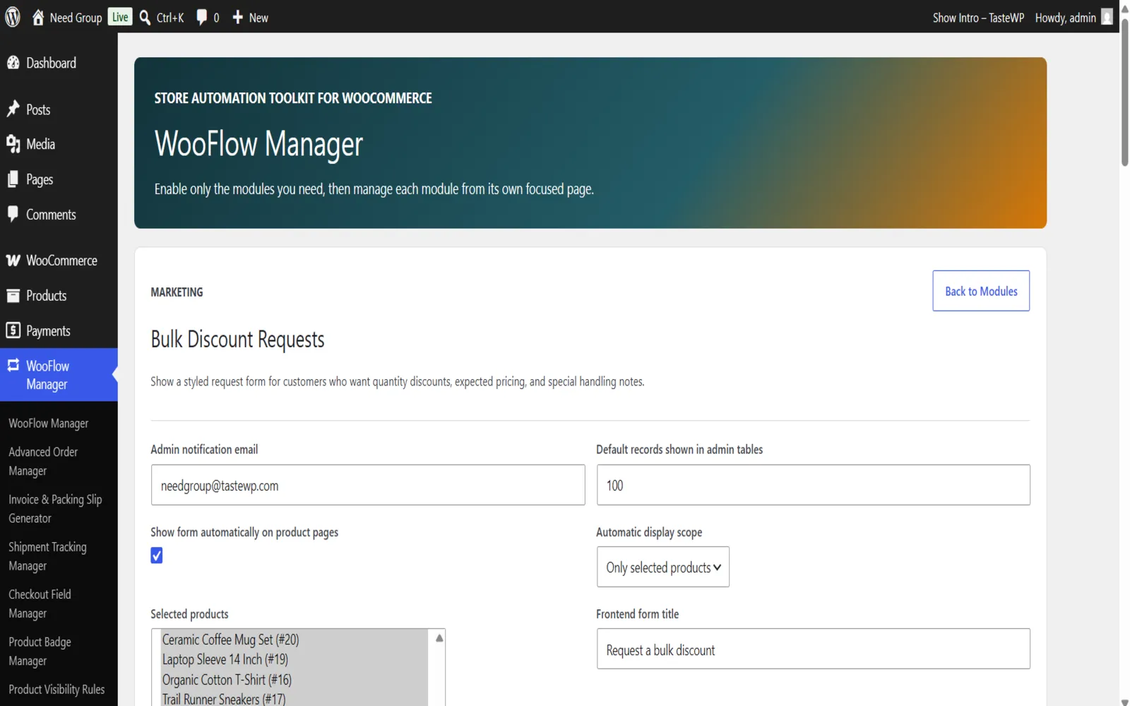Screen dimensions: 1130x706
Task: Click the Ctrl+K search shortcut
Action: [x=170, y=18]
